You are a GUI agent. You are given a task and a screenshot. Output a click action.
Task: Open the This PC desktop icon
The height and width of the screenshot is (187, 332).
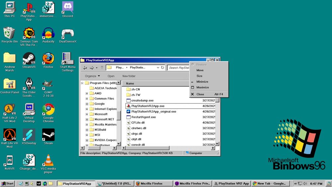click(x=10, y=10)
